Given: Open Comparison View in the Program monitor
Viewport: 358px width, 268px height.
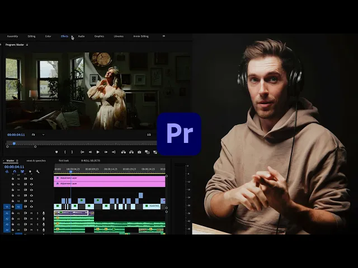Looking at the screenshot, I should (x=147, y=152).
